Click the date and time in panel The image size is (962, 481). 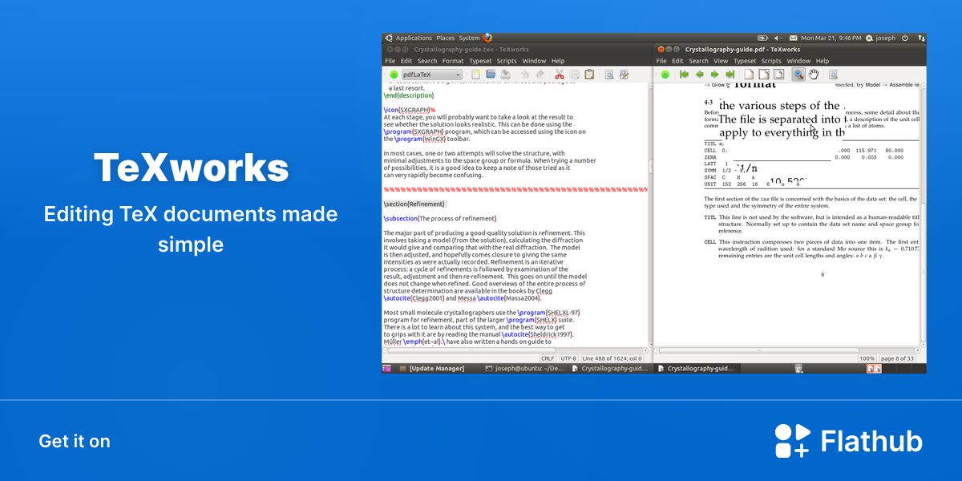(831, 38)
